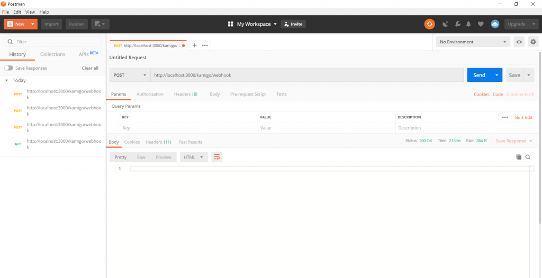Click the Invite button
The image size is (542, 278).
293,24
